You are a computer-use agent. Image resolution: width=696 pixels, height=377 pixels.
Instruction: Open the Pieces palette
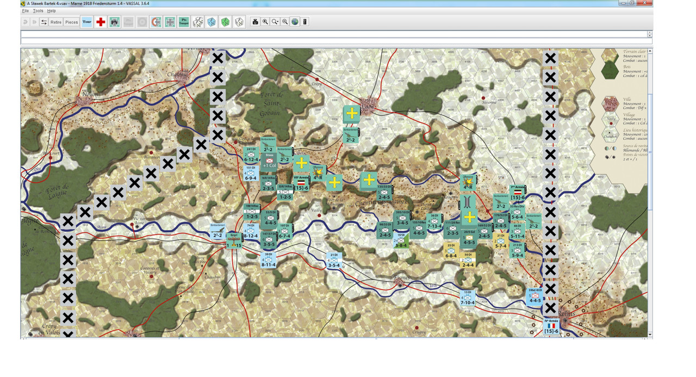(x=72, y=22)
